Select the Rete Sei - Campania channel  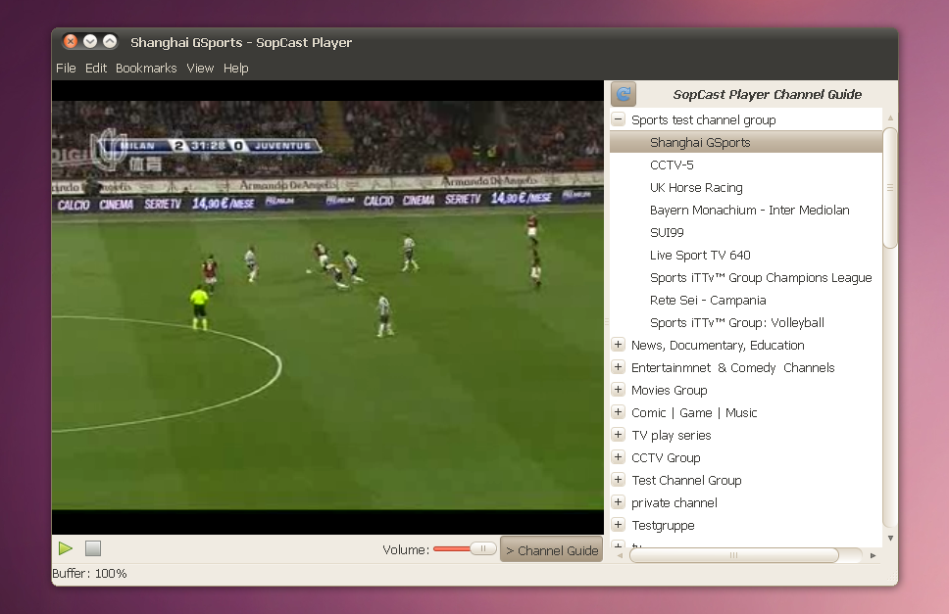tap(746, 300)
